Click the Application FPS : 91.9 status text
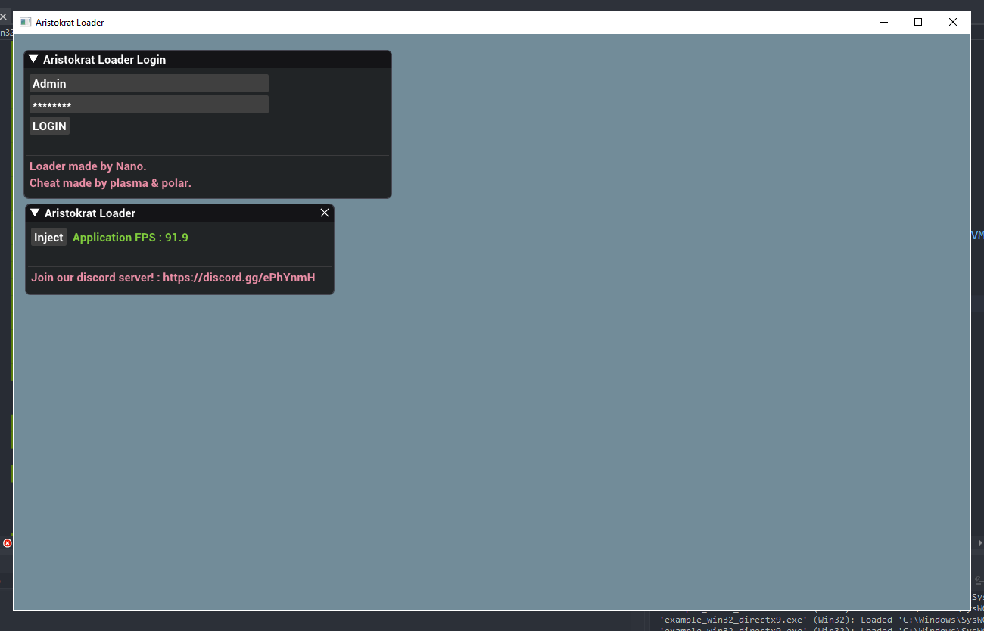This screenshot has height=631, width=984. (130, 237)
